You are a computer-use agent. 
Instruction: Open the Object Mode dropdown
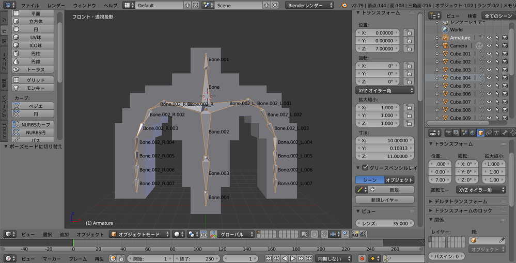139,234
